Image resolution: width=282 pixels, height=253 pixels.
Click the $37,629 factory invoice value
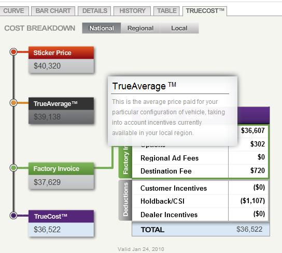click(x=47, y=182)
